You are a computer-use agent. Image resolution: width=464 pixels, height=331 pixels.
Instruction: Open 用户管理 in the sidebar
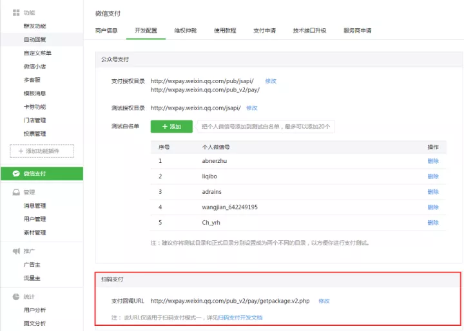[35, 219]
